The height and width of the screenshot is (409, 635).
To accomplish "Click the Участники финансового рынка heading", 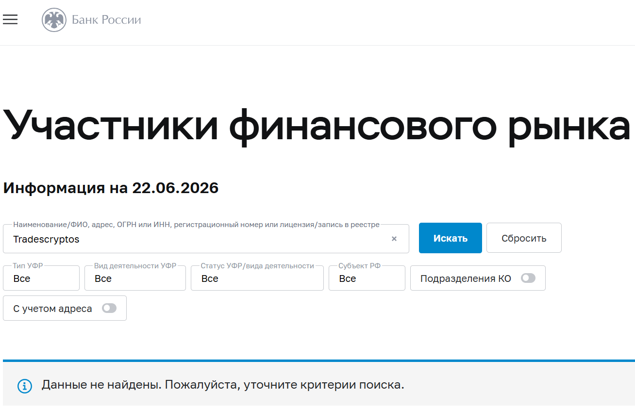I will (317, 125).
